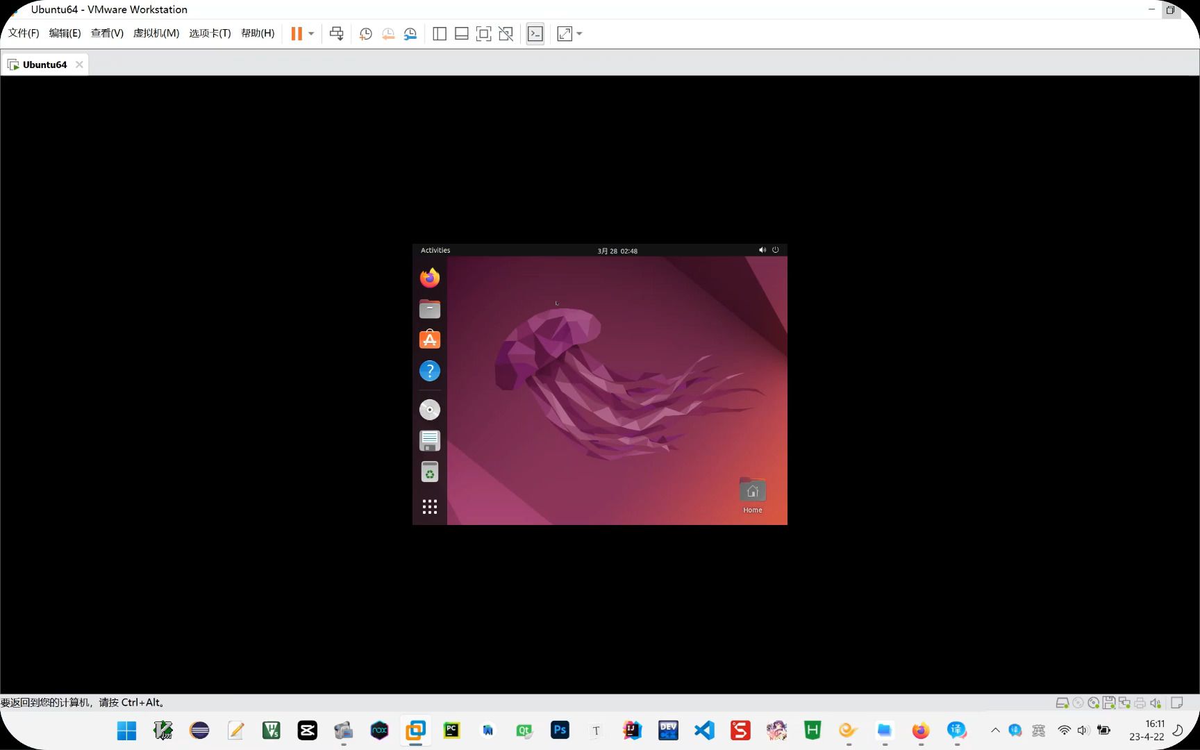Open Eclipse from the taskbar
This screenshot has height=750, width=1200.
pyautogui.click(x=199, y=731)
